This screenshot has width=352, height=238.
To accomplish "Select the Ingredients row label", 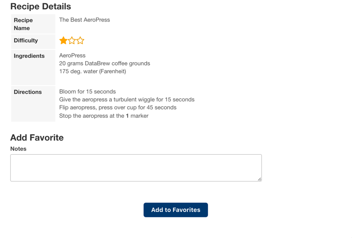I will point(29,56).
